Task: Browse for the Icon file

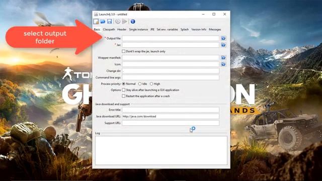Action: tap(223, 64)
